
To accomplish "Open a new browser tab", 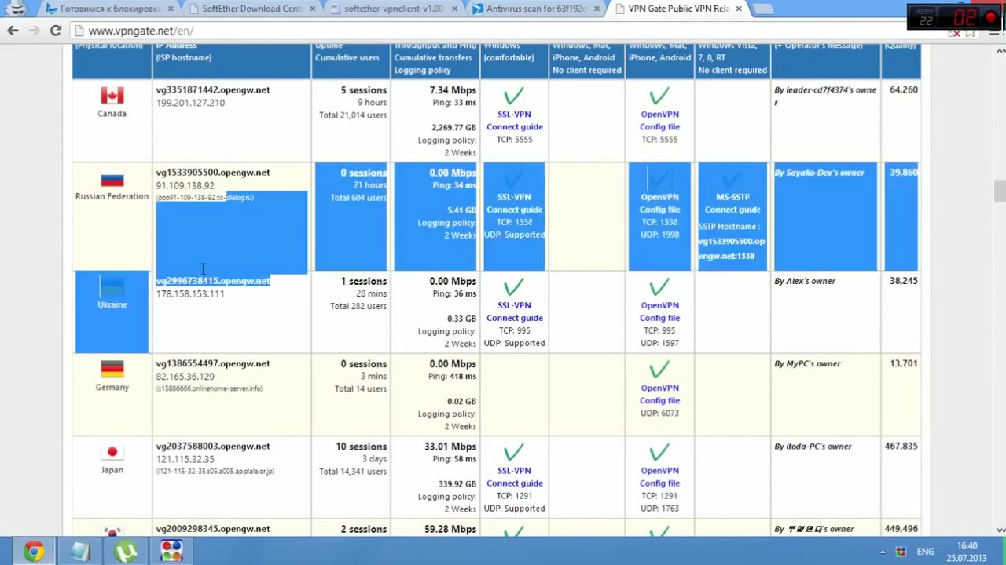I will [x=763, y=9].
